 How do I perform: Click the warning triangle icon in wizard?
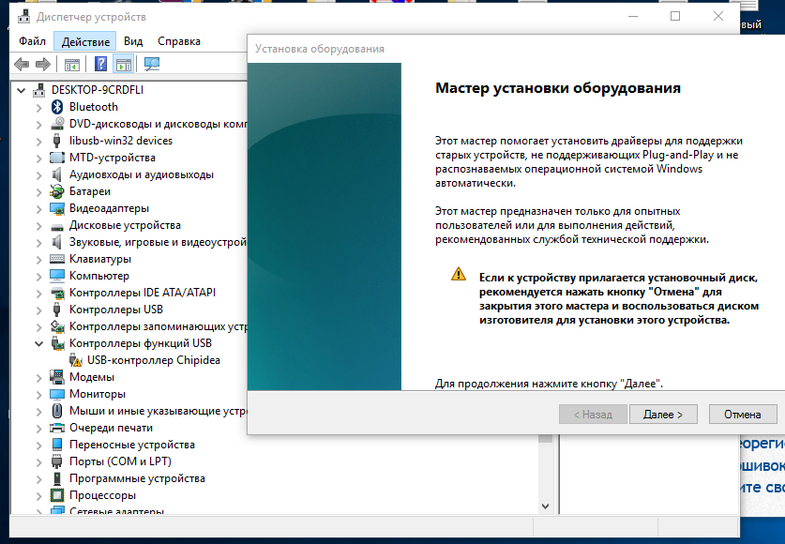tap(458, 275)
